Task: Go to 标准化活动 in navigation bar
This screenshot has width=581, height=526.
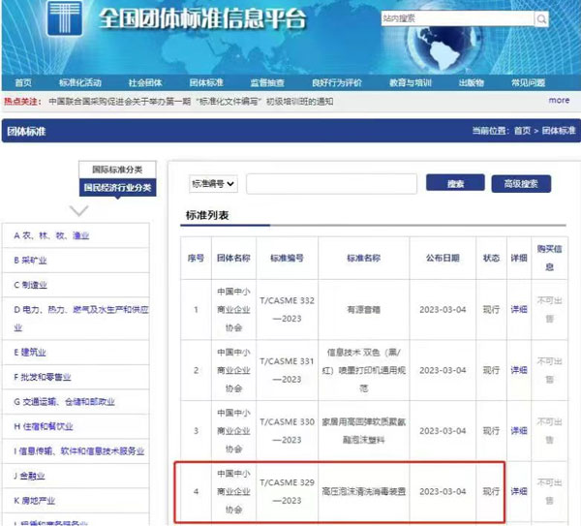Action: 79,82
